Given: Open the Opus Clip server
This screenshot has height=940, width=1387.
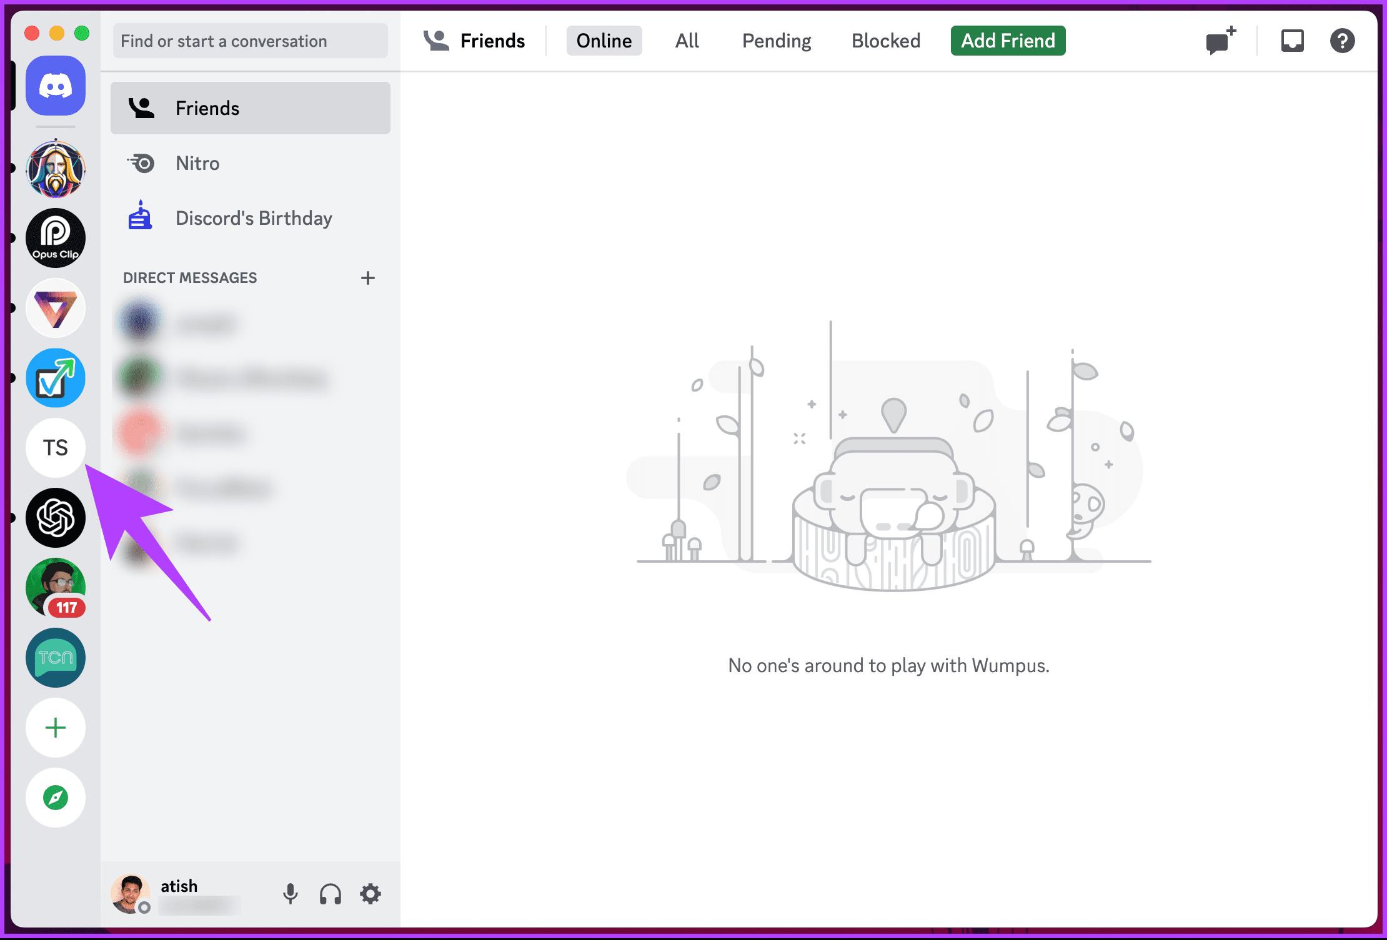Looking at the screenshot, I should pos(56,238).
